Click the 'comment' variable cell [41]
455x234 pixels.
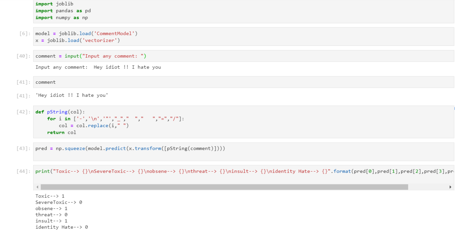pos(45,82)
